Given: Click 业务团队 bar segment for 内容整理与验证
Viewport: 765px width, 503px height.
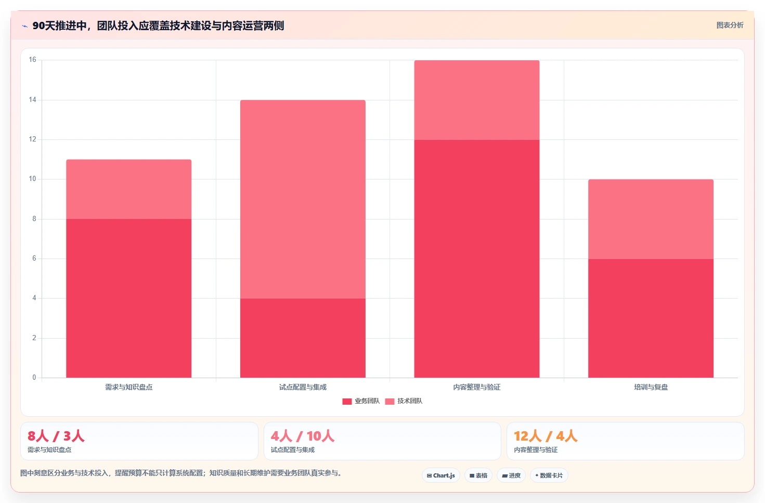Looking at the screenshot, I should pyautogui.click(x=477, y=259).
